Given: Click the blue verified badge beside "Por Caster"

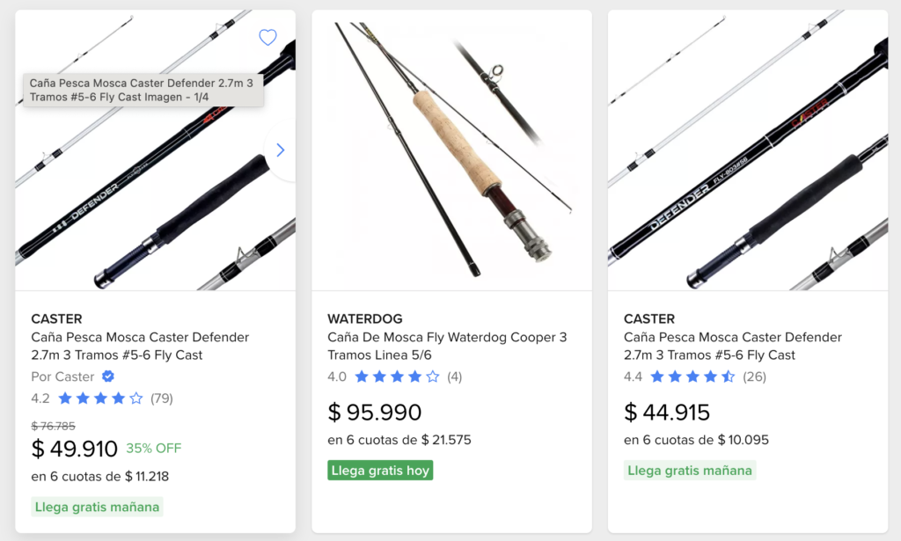Looking at the screenshot, I should 108,377.
